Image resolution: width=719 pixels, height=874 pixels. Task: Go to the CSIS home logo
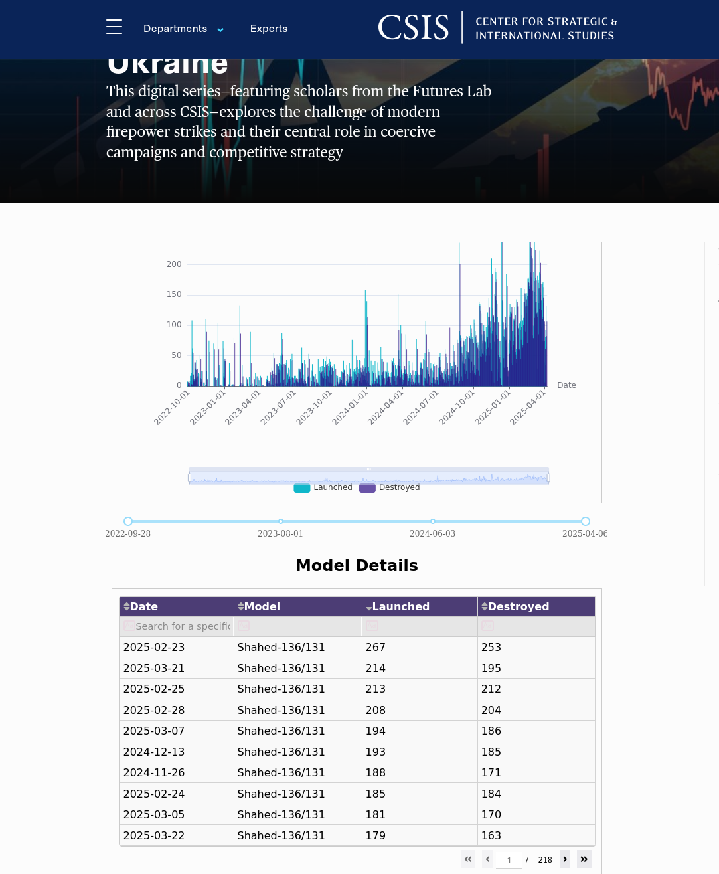point(498,27)
